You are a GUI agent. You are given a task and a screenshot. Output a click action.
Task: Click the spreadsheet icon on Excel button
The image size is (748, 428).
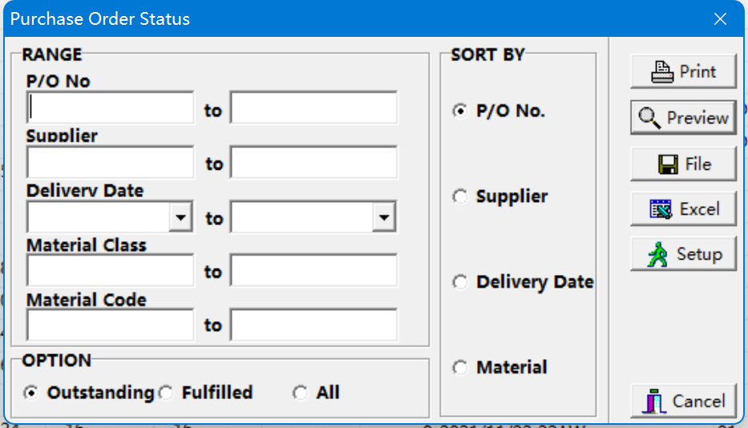[x=661, y=209]
